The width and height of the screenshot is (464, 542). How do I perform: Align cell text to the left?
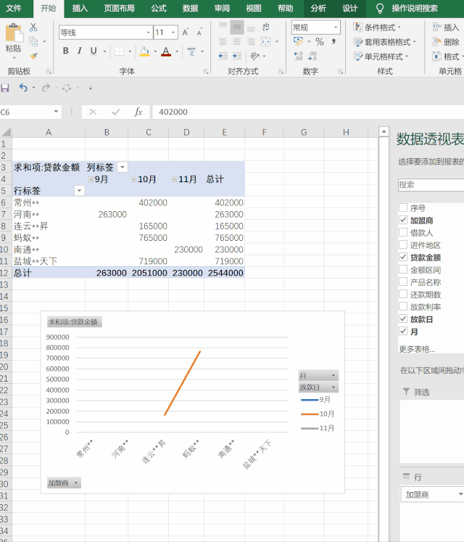click(223, 41)
